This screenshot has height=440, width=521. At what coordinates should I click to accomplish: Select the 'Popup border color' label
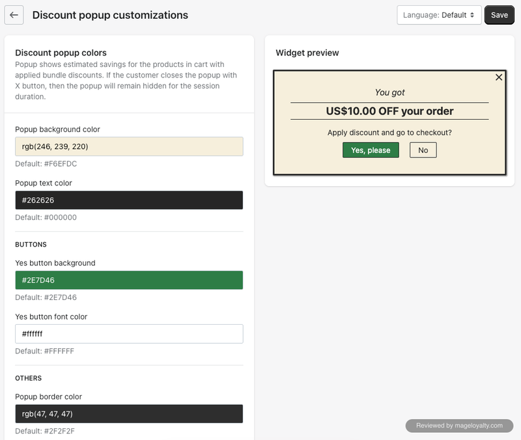coord(48,397)
